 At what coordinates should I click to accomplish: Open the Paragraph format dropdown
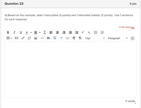tap(118, 38)
